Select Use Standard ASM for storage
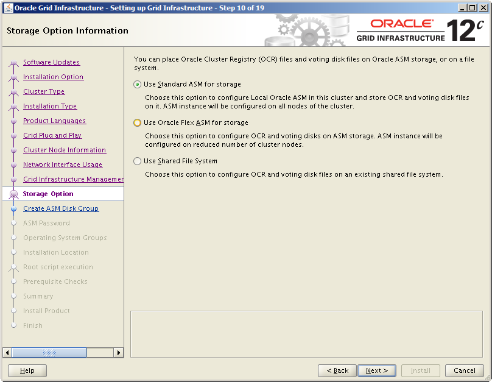The height and width of the screenshot is (382, 492). coord(137,85)
